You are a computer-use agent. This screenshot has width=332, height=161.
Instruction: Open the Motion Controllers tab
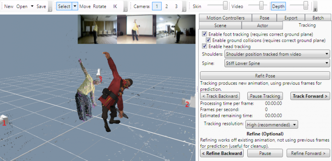click(225, 18)
